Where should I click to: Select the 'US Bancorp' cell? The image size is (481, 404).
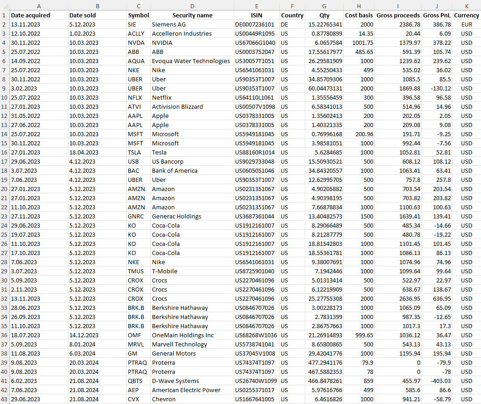(x=192, y=162)
